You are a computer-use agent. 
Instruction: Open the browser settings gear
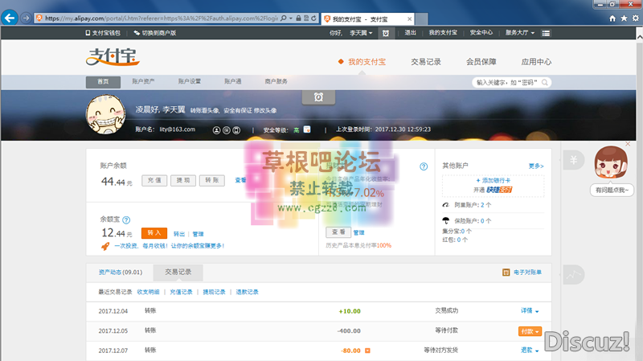(x=636, y=18)
